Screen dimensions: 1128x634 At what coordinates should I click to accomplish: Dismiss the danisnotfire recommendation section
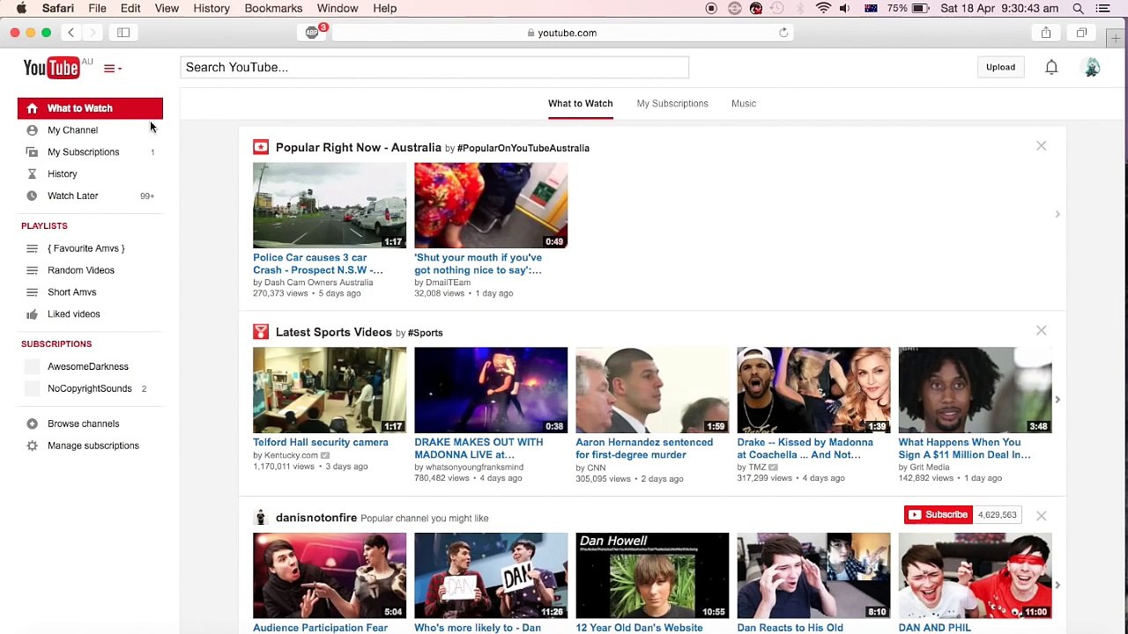(1041, 516)
